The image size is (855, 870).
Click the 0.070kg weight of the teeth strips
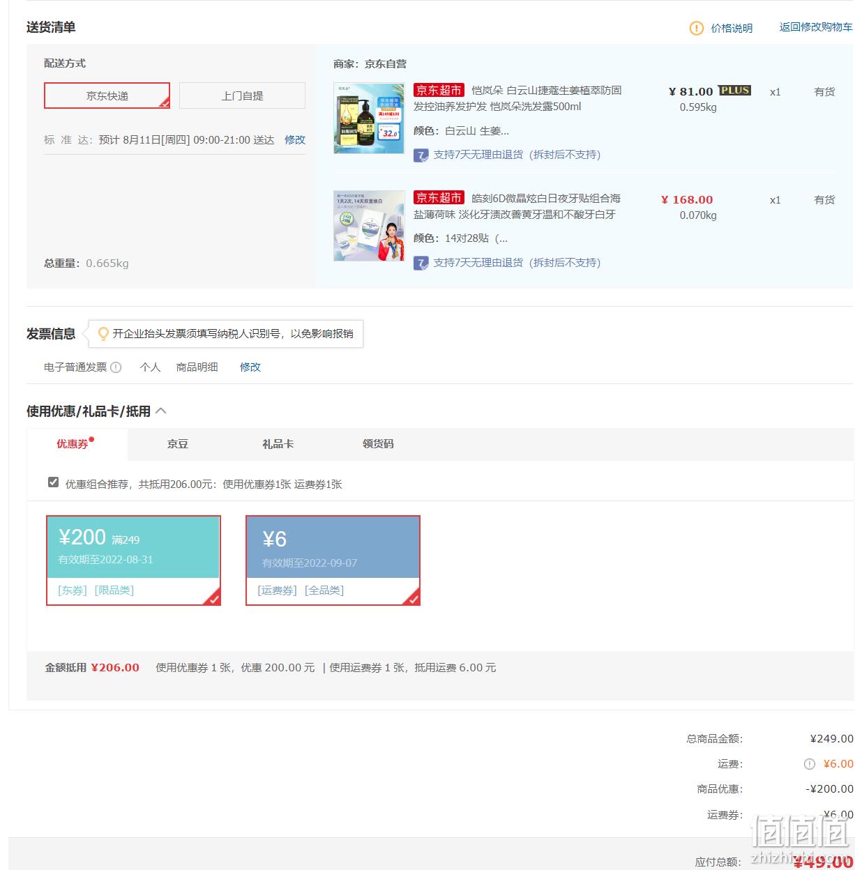click(x=698, y=215)
